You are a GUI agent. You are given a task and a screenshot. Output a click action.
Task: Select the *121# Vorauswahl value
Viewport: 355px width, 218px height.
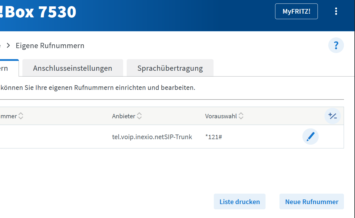[214, 137]
